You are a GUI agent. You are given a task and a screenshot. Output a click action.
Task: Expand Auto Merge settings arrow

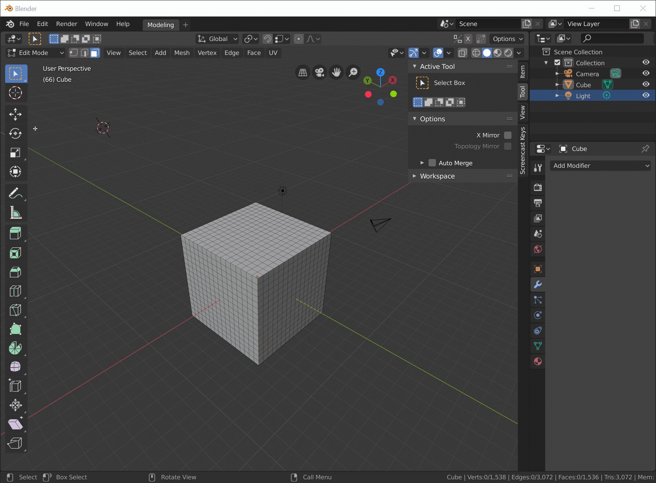click(x=422, y=163)
